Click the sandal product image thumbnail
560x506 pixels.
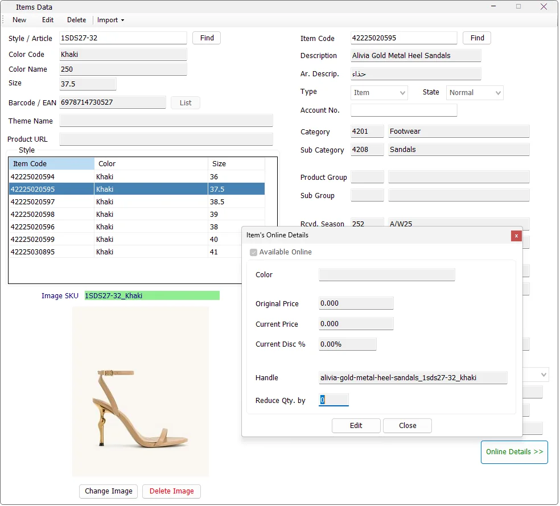pos(141,392)
